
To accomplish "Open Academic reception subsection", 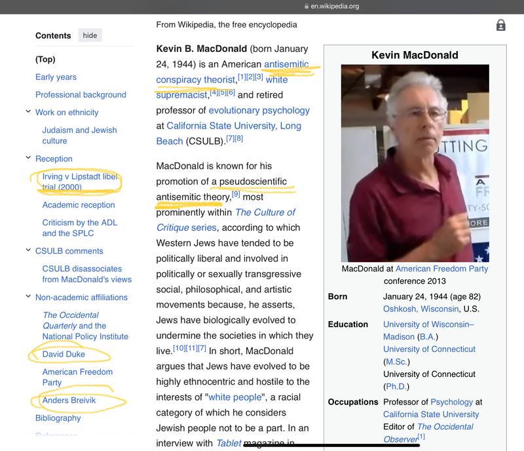I will [79, 205].
